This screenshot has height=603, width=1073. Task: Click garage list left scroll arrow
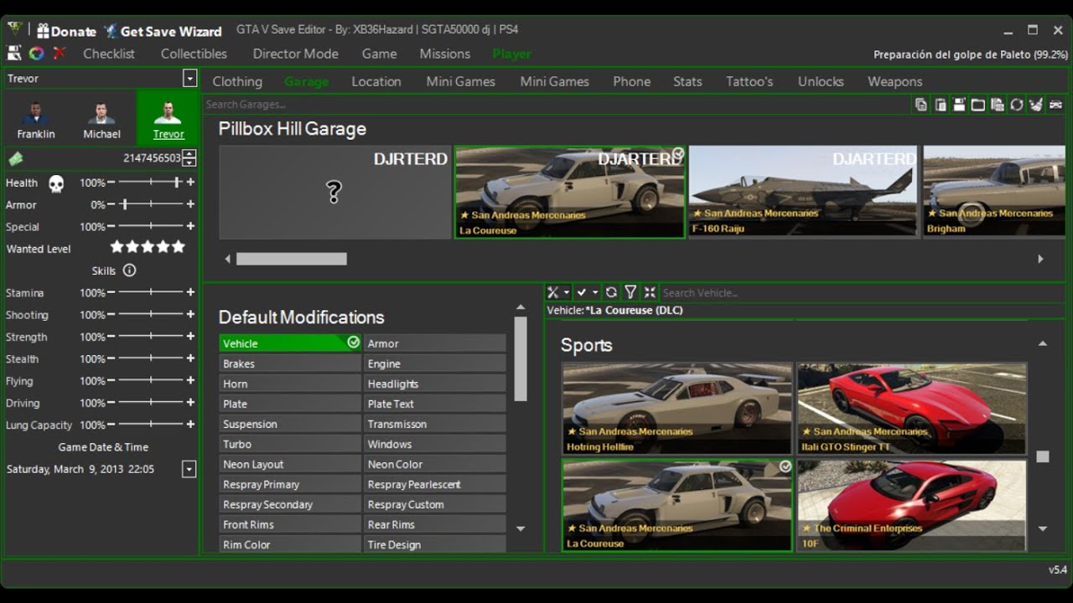point(227,259)
